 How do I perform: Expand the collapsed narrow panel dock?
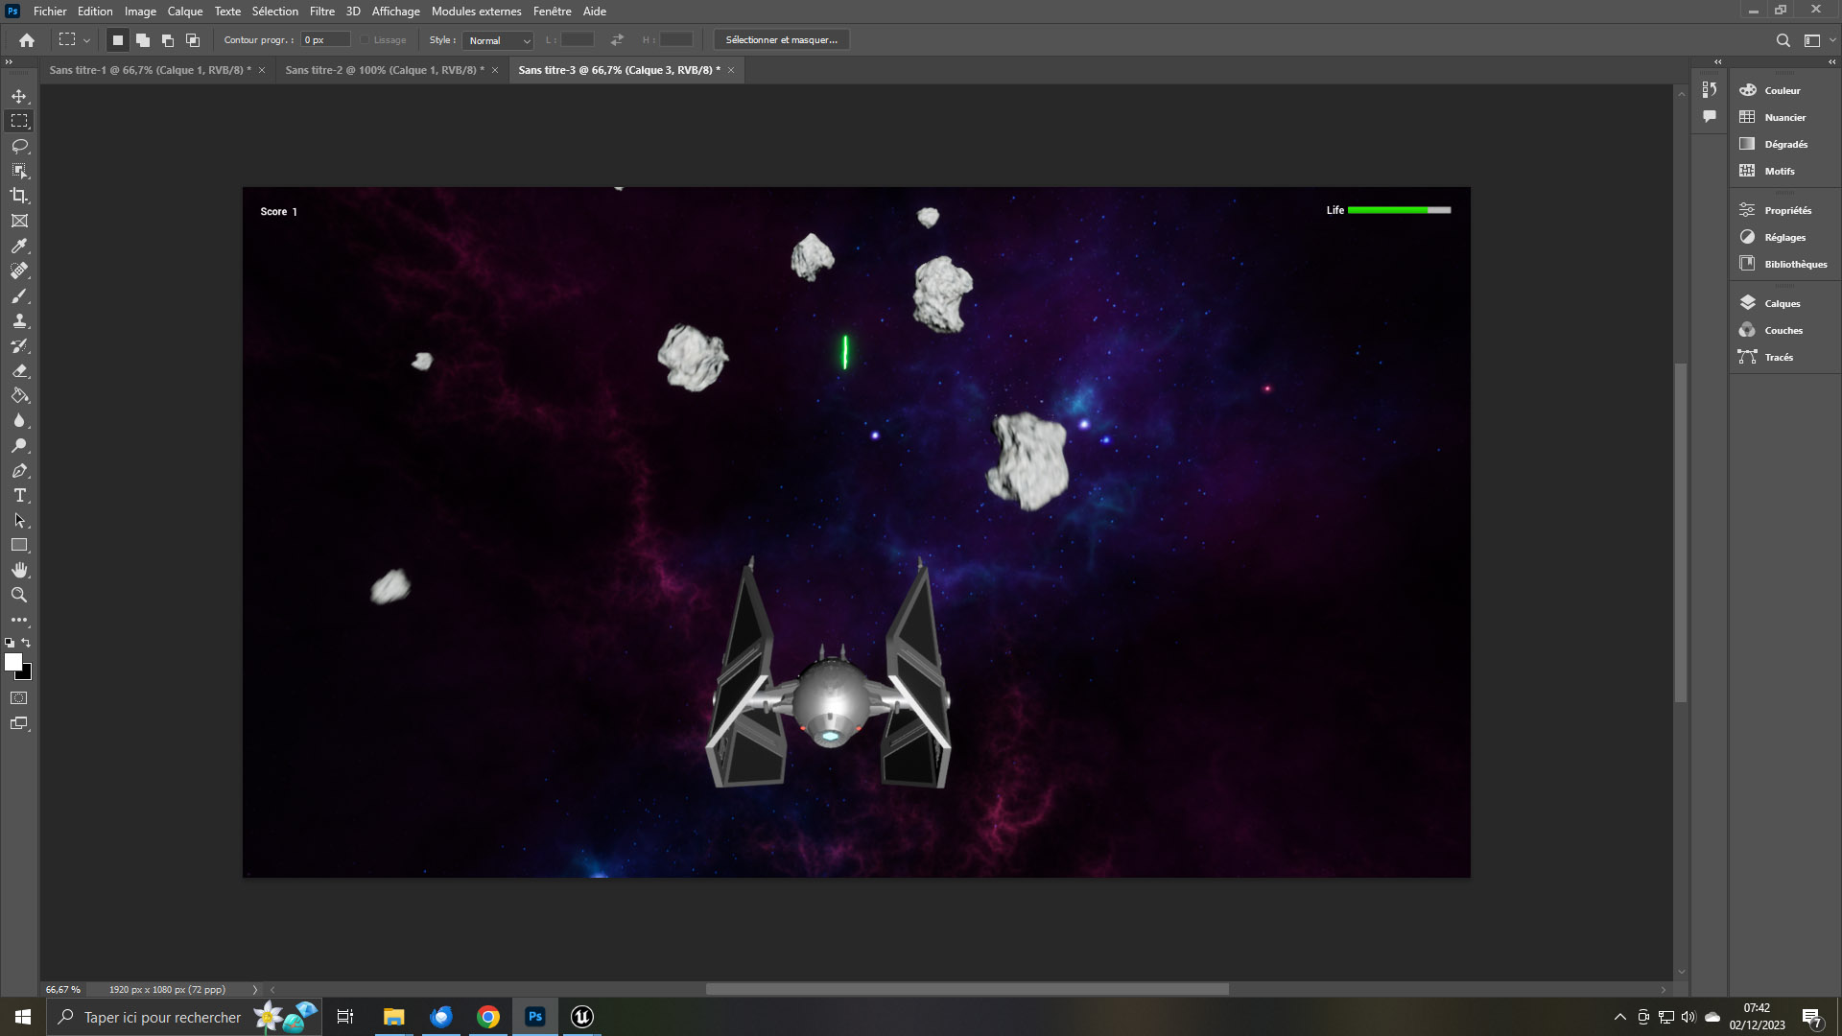[x=1718, y=61]
